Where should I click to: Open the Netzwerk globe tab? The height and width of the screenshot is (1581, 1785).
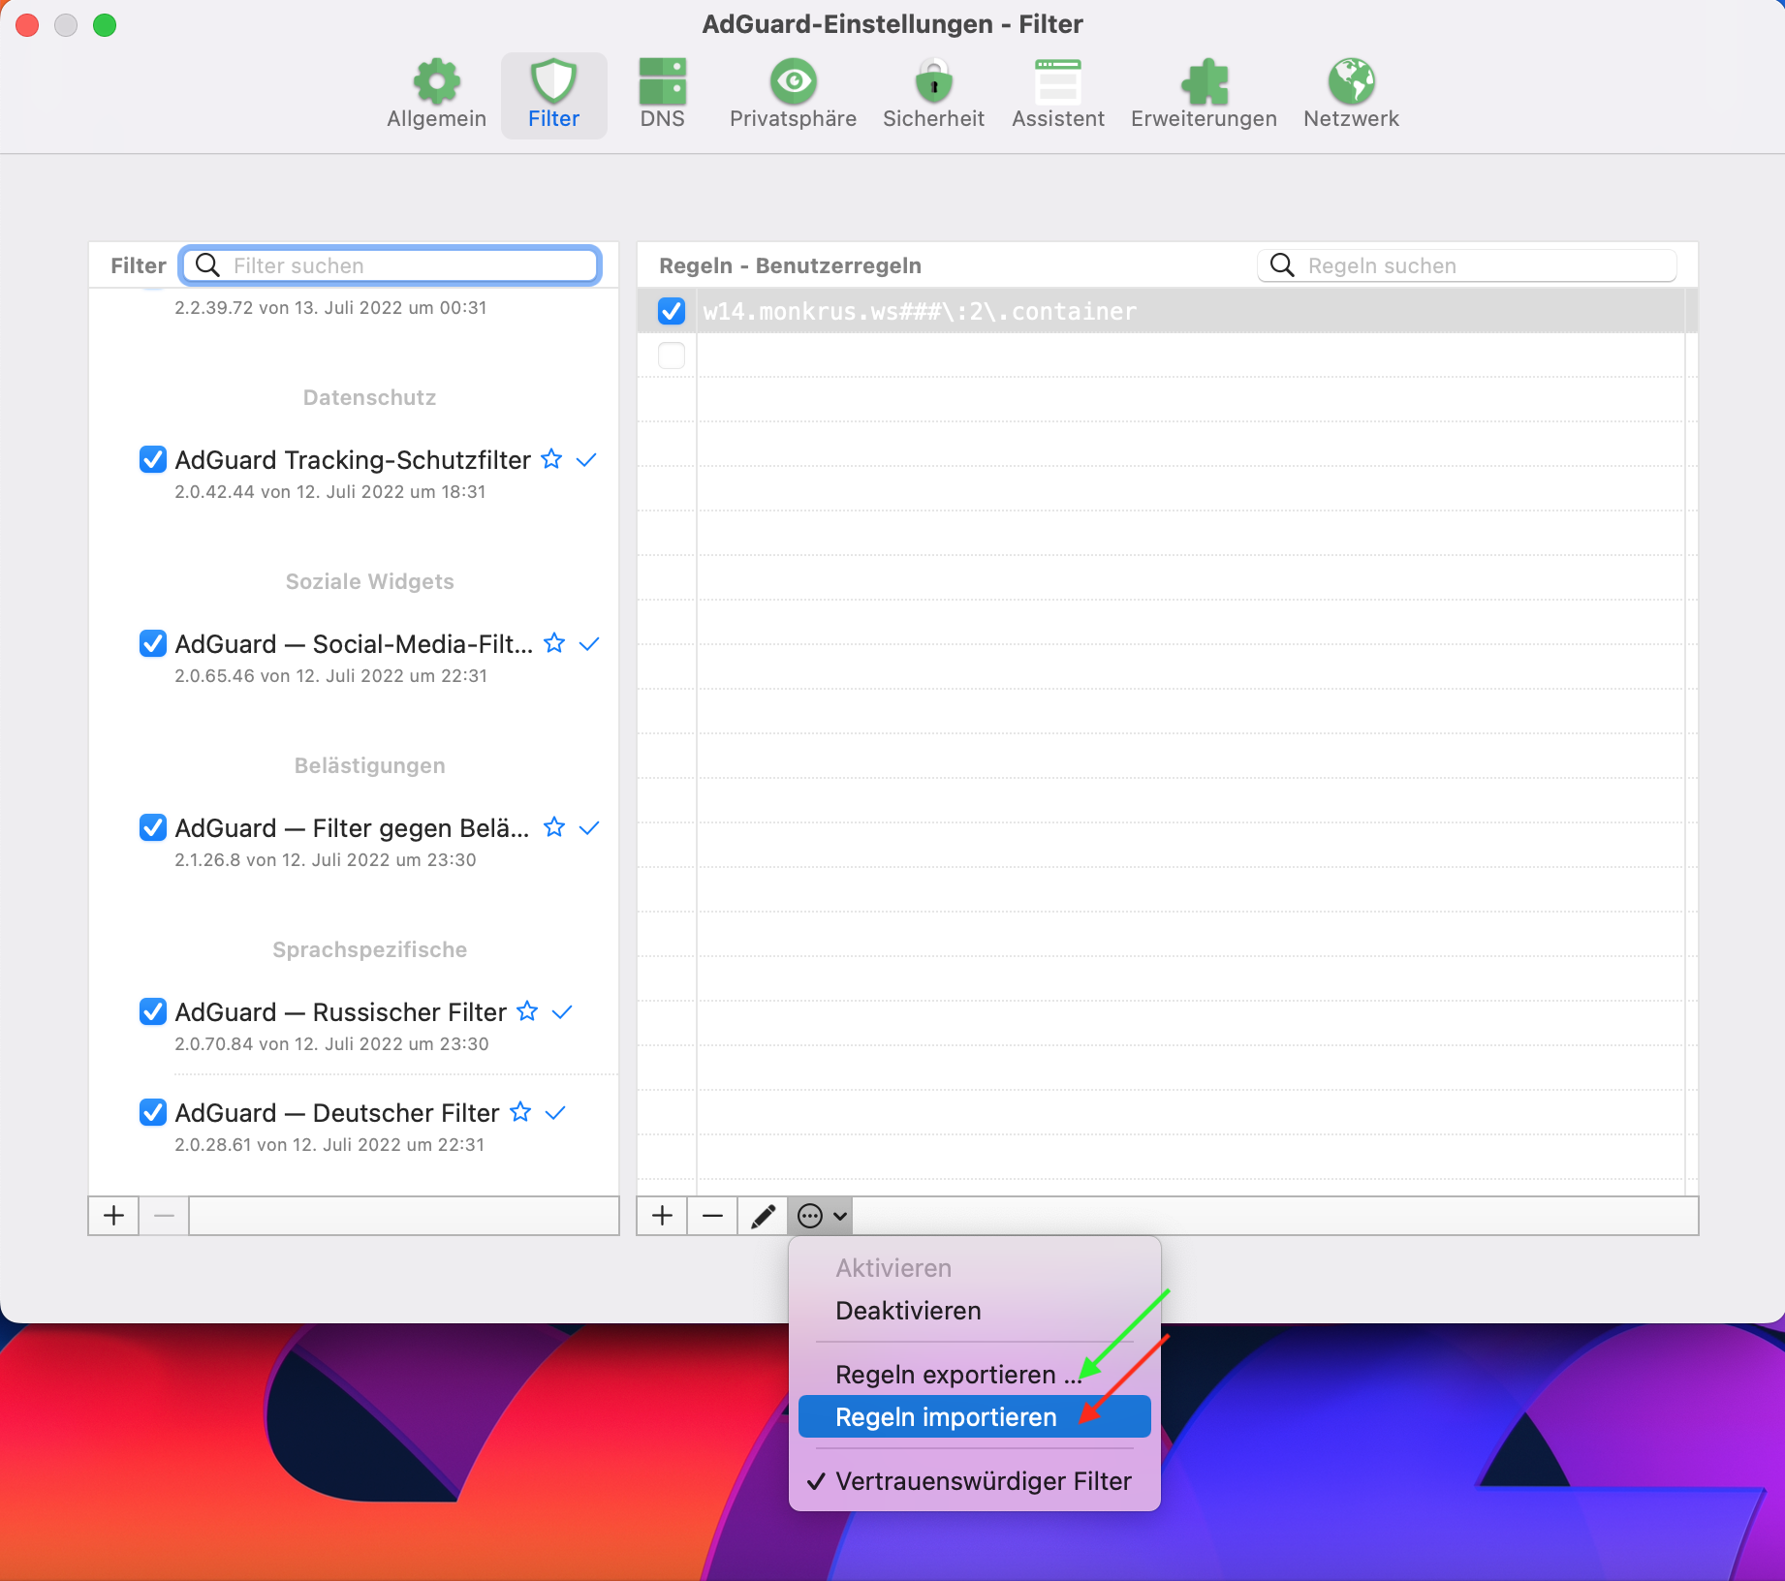(x=1351, y=95)
